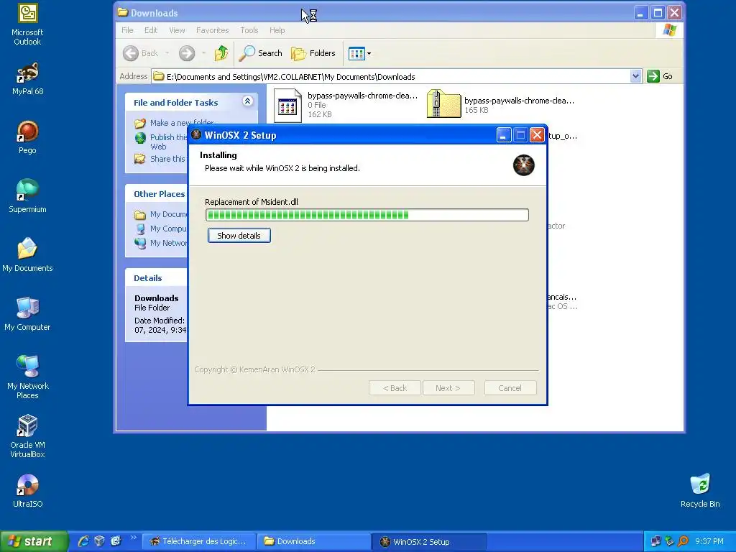The height and width of the screenshot is (552, 736).
Task: Click the VirtualBox cube Quick Launch icon
Action: pyautogui.click(x=99, y=541)
